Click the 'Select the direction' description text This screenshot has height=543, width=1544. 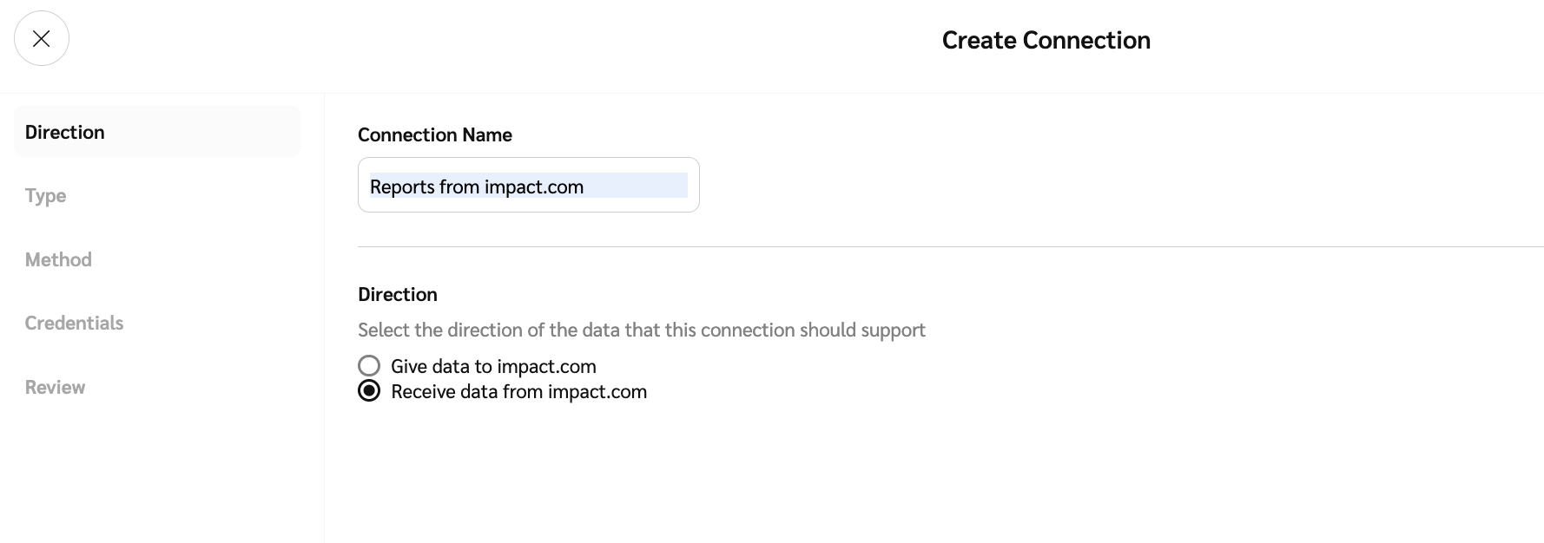[641, 330]
